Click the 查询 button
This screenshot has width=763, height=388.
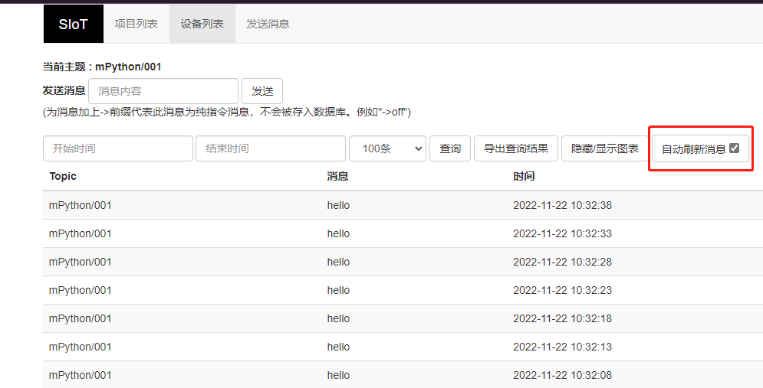[x=450, y=148]
